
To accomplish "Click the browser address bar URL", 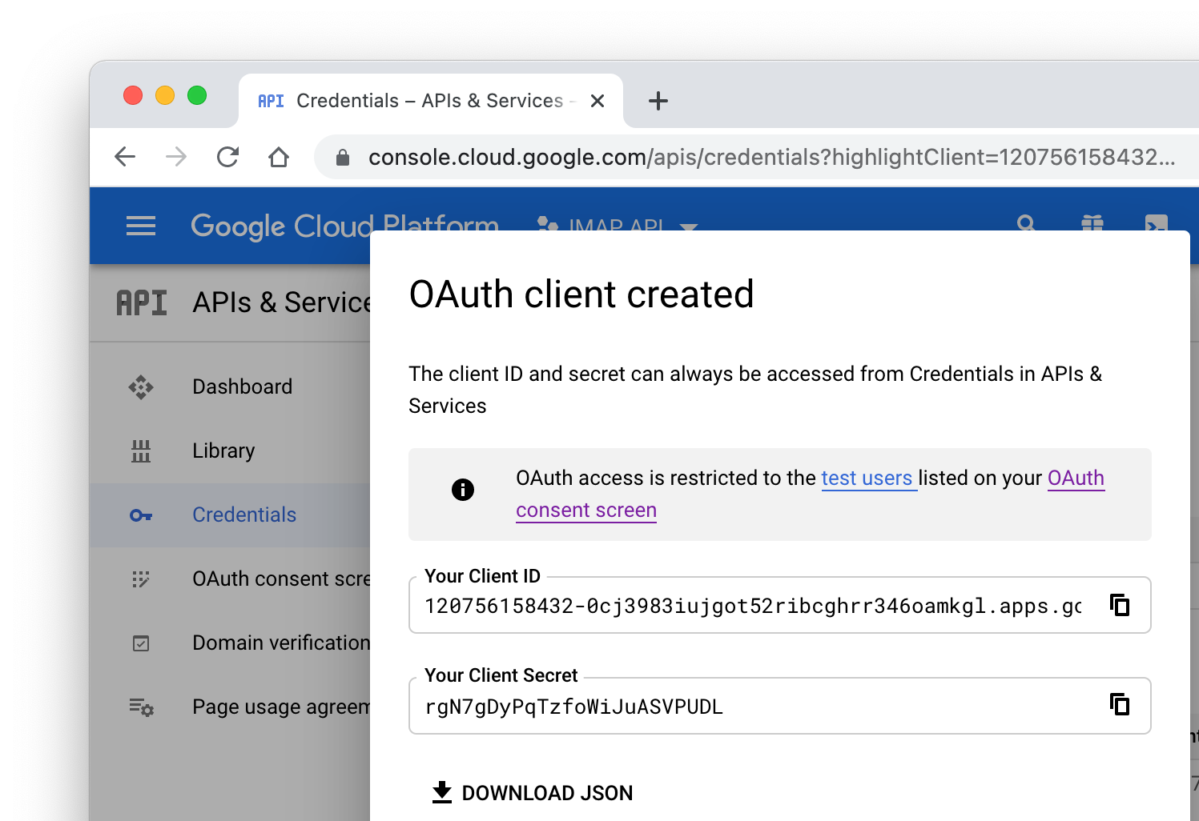I will pos(771,157).
